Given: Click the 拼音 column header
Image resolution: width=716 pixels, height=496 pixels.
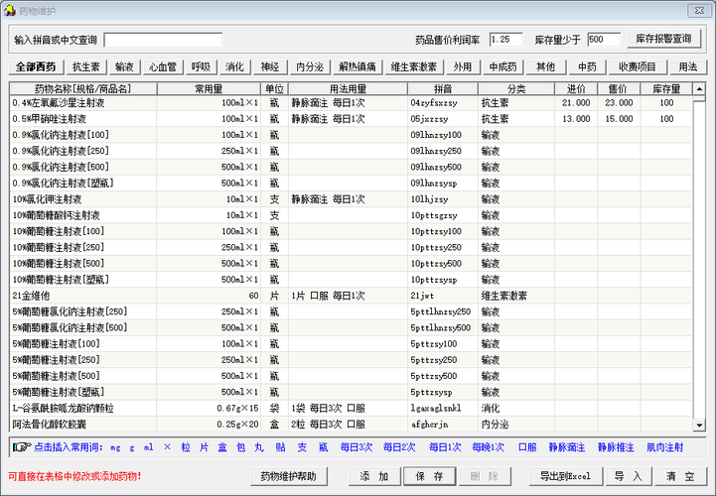Looking at the screenshot, I should pos(443,88).
